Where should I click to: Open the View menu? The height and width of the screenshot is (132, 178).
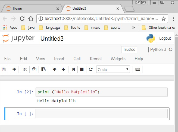point(40,59)
